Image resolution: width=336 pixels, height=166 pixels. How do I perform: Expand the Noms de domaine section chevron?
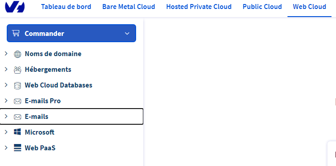tap(6, 53)
